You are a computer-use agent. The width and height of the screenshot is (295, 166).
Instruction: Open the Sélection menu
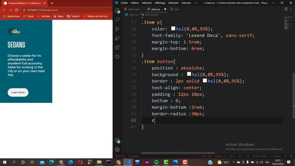coord(147,3)
